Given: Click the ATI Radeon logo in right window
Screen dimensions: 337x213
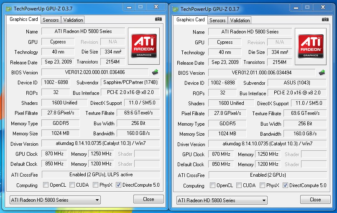Looking at the screenshot, I should [311, 46].
